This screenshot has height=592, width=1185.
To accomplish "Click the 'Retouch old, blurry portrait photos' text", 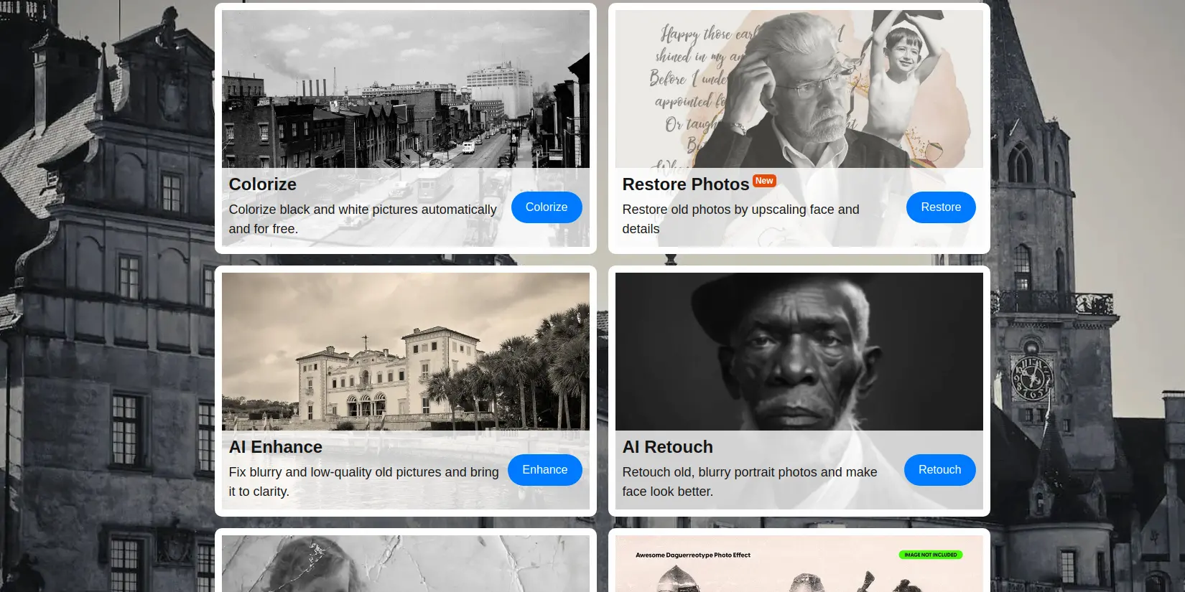I will (750, 481).
